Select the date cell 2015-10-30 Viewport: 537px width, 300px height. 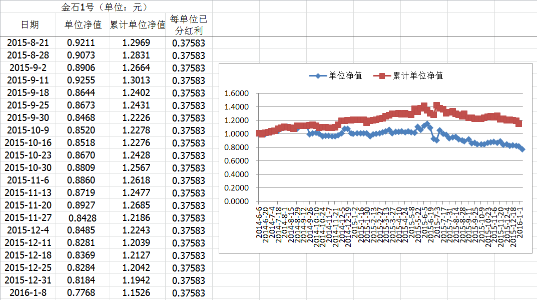pyautogui.click(x=28, y=168)
